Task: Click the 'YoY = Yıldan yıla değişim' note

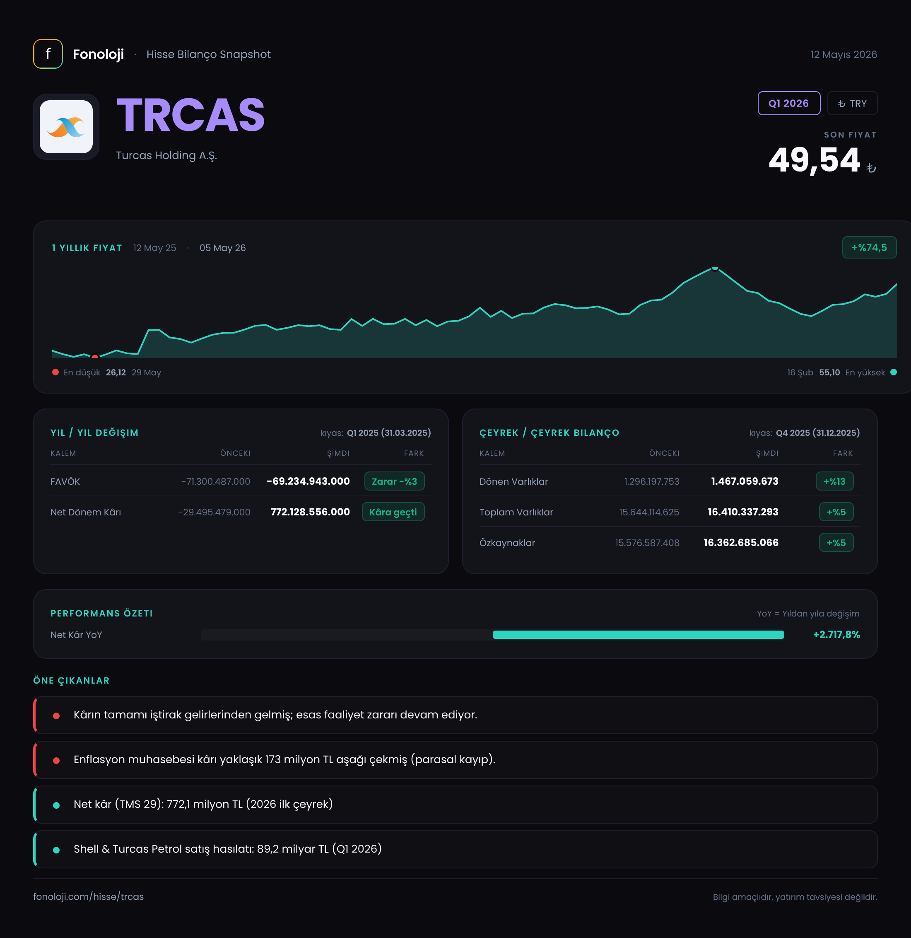Action: (x=808, y=613)
